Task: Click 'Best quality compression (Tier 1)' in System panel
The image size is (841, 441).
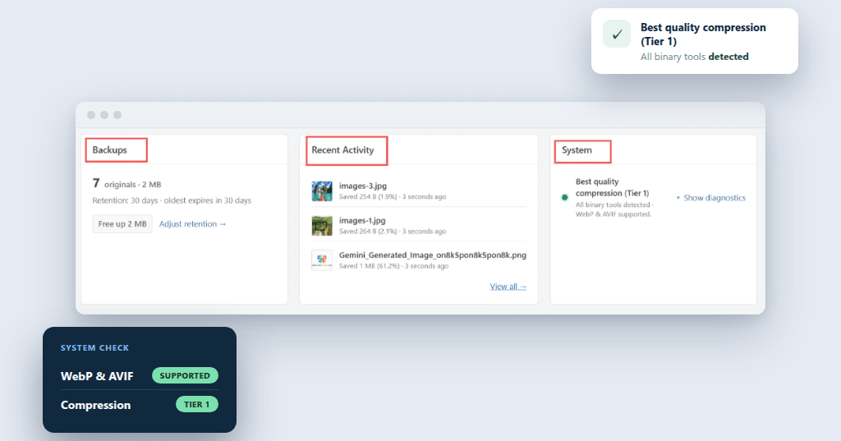Action: point(612,187)
